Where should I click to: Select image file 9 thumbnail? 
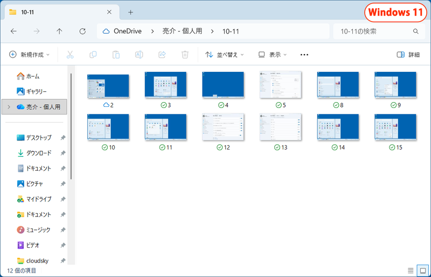tap(395, 85)
